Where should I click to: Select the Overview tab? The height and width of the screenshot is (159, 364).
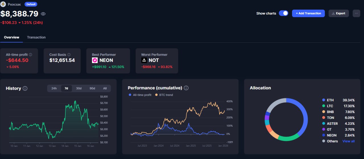coord(12,37)
